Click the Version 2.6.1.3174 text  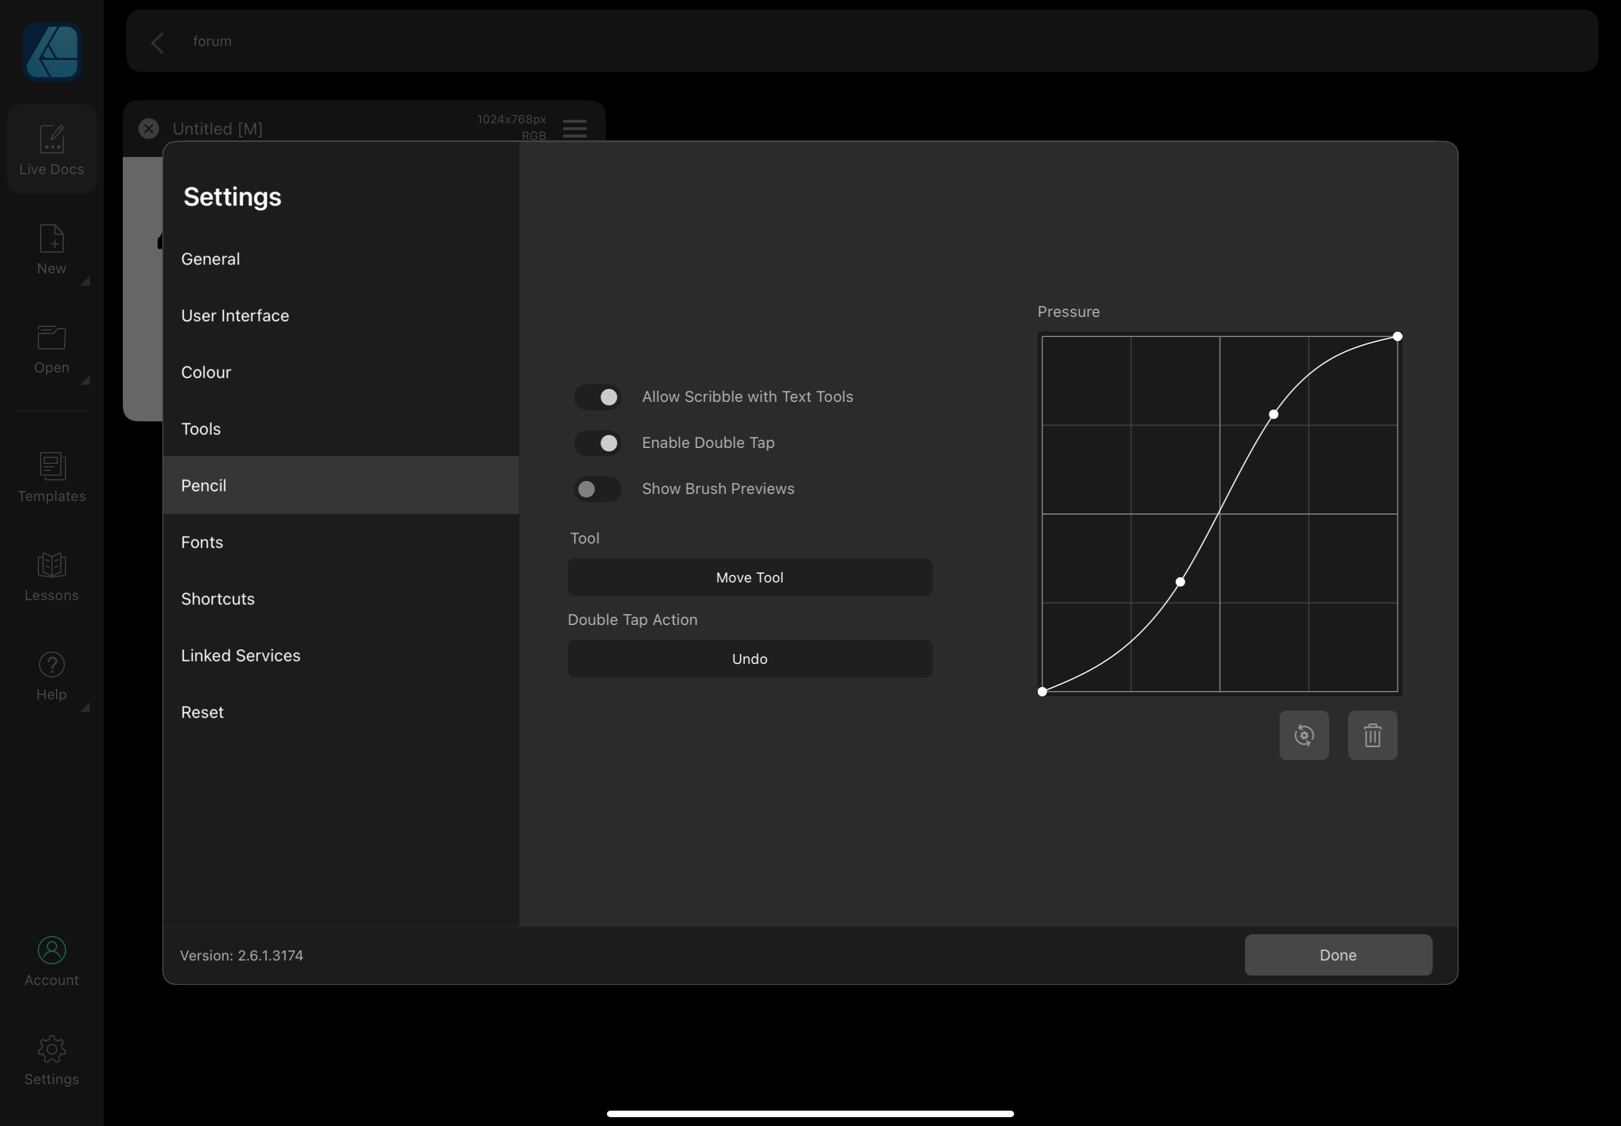coord(241,955)
